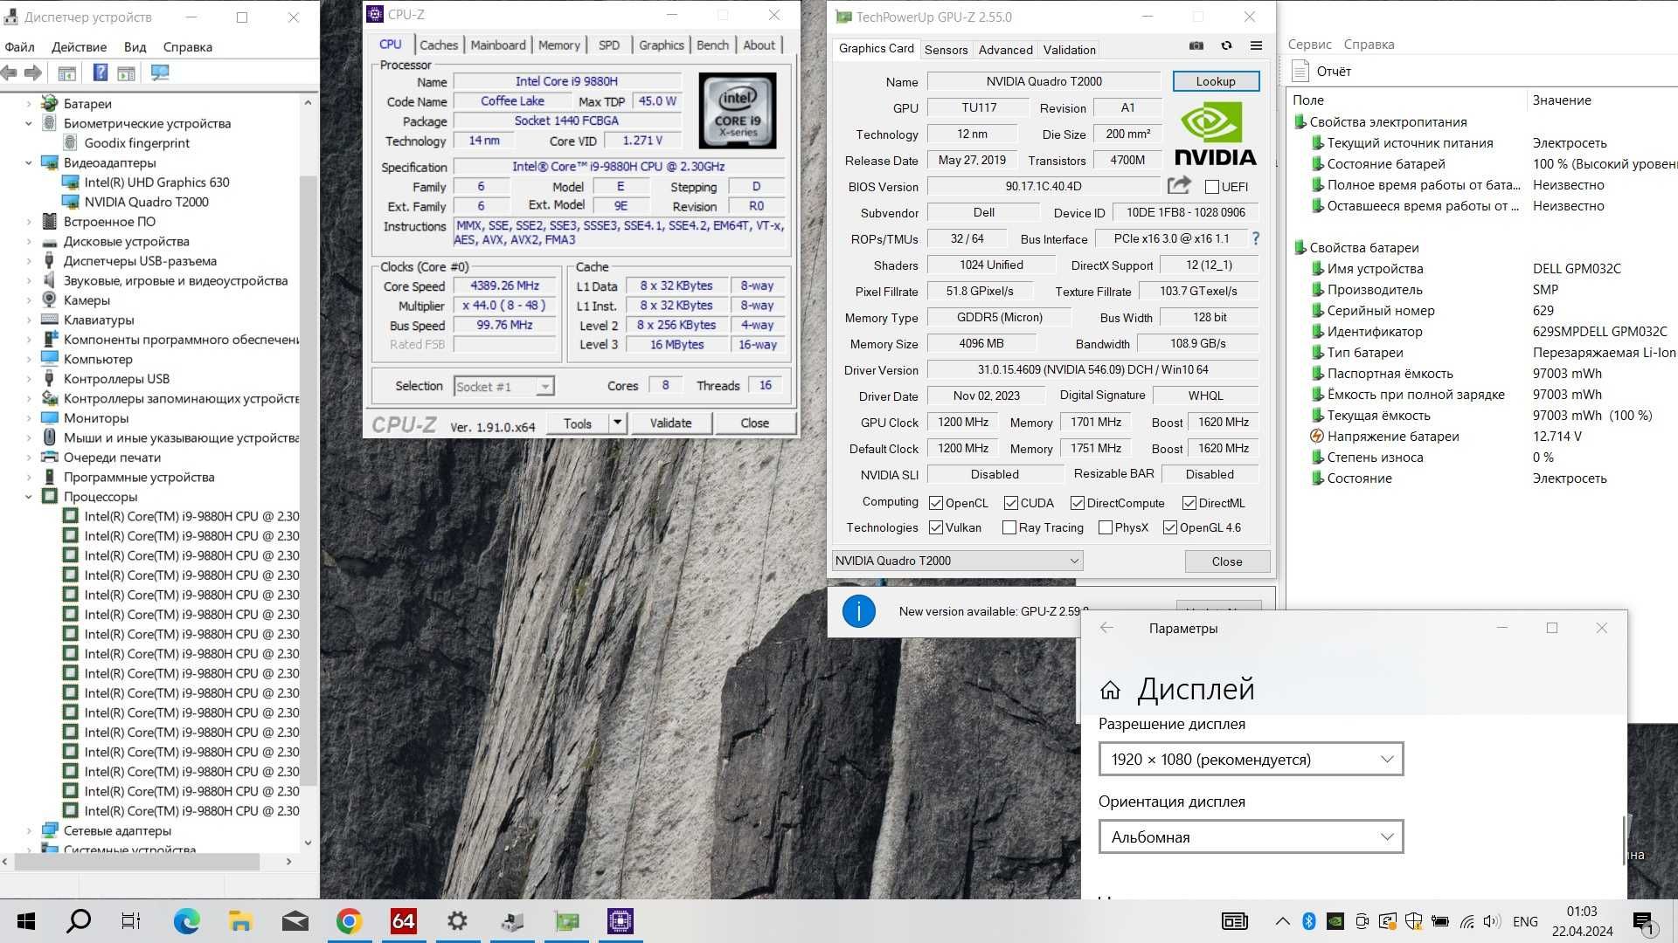Open CPU-Z icon on taskbar
This screenshot has height=943, width=1678.
pyautogui.click(x=621, y=921)
